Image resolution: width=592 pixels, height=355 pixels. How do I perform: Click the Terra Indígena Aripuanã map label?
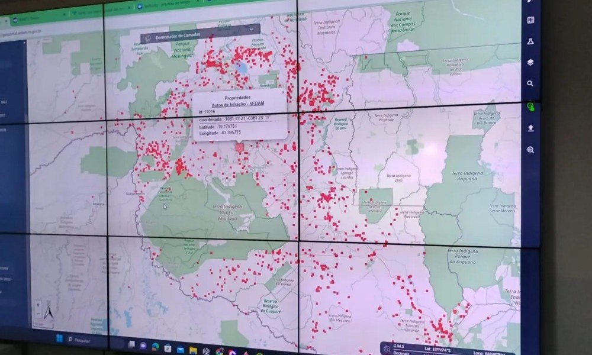pyautogui.click(x=468, y=176)
